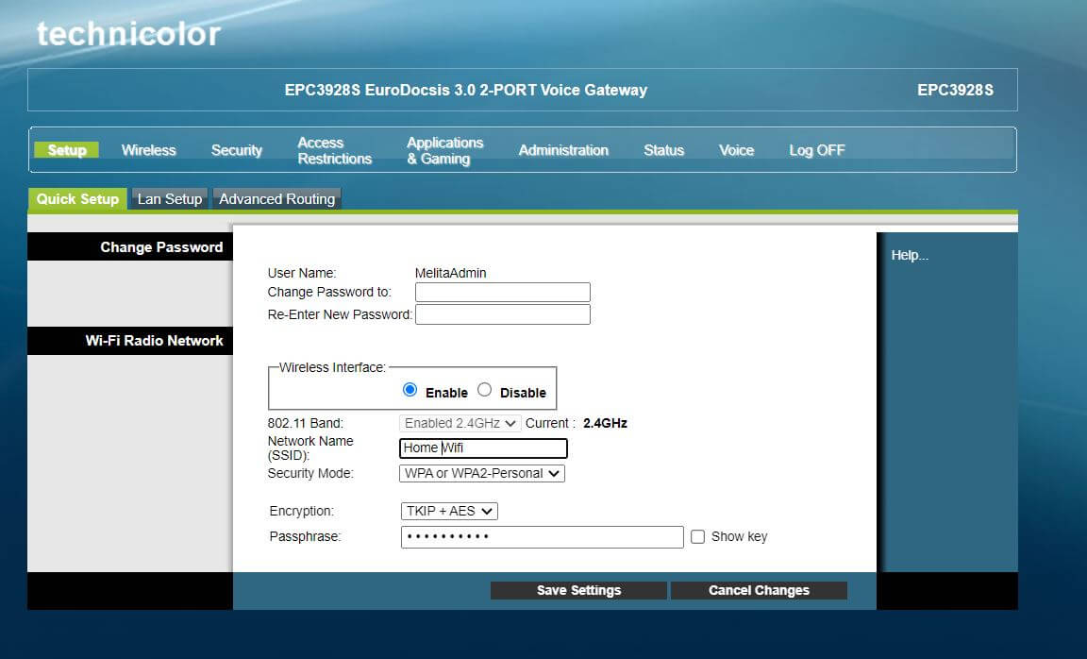Select Enable wireless interface radio button

(410, 390)
